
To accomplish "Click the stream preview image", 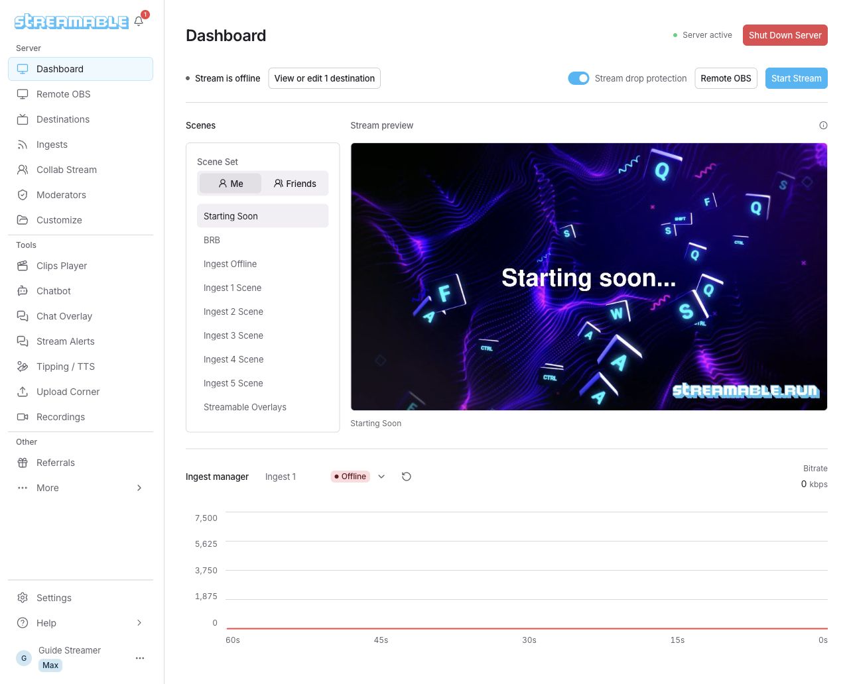I will click(x=589, y=276).
